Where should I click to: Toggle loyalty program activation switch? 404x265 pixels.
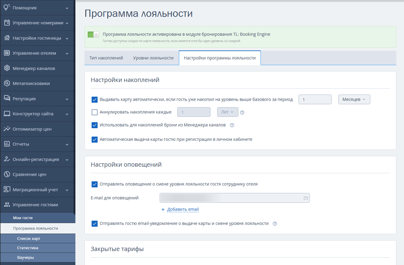[93, 34]
